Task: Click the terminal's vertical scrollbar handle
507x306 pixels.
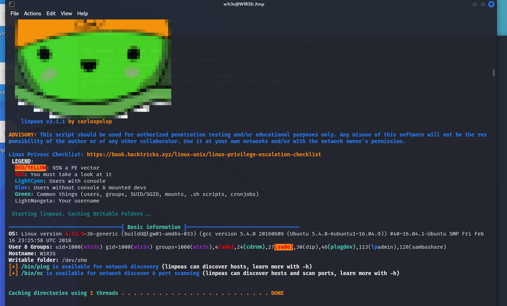Action: 493,73
